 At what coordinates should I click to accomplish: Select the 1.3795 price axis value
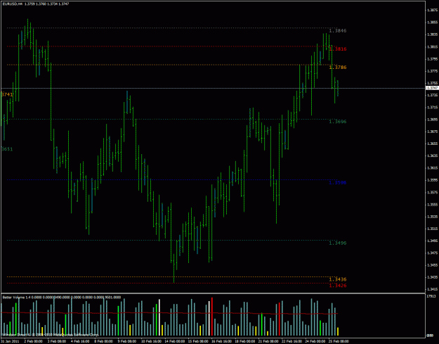pyautogui.click(x=433, y=59)
